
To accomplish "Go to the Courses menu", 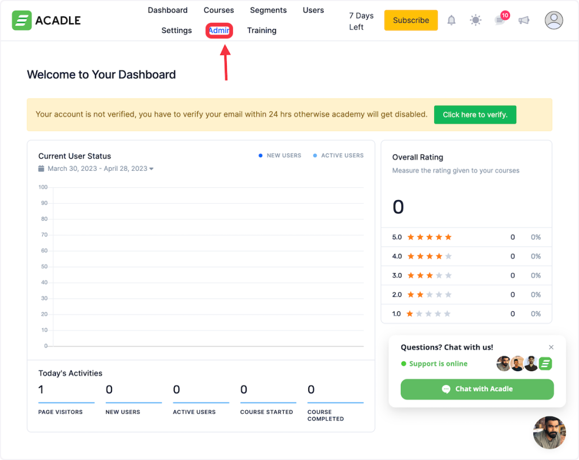I will tap(219, 10).
